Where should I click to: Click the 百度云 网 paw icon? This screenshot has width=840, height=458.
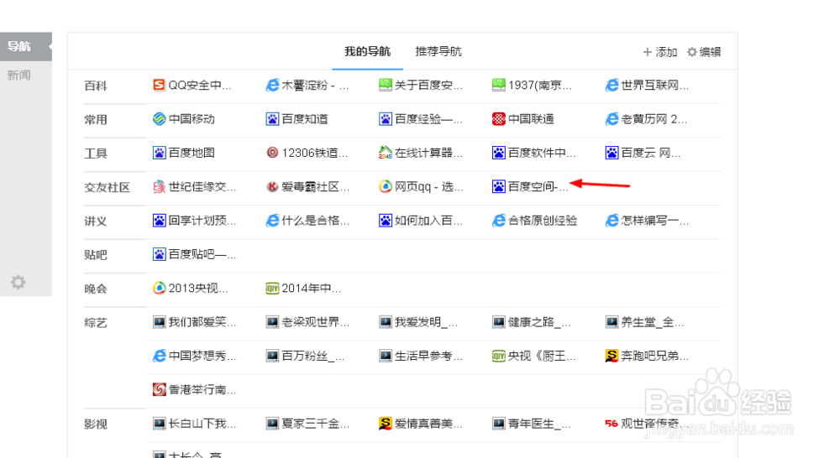pyautogui.click(x=612, y=153)
